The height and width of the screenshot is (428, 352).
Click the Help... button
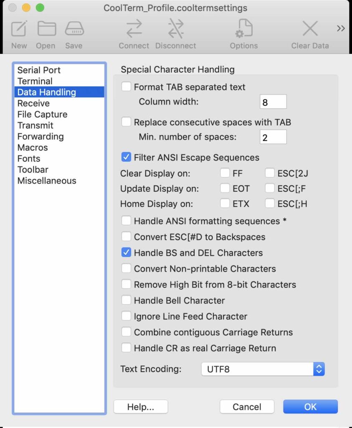pos(141,407)
